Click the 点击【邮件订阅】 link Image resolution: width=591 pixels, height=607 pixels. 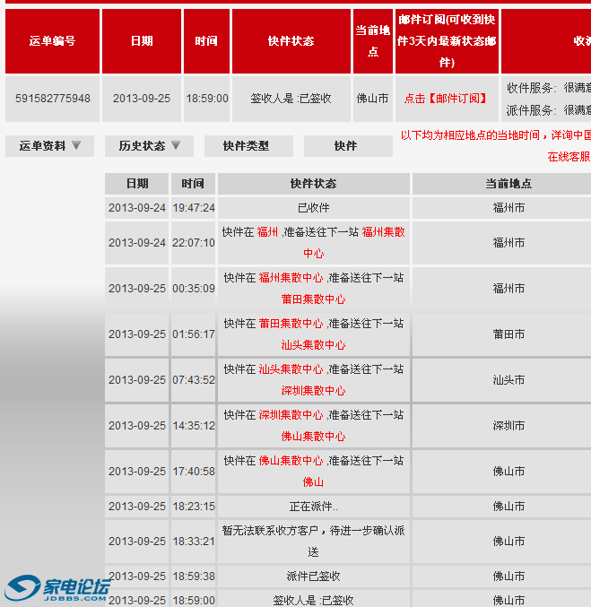[446, 99]
